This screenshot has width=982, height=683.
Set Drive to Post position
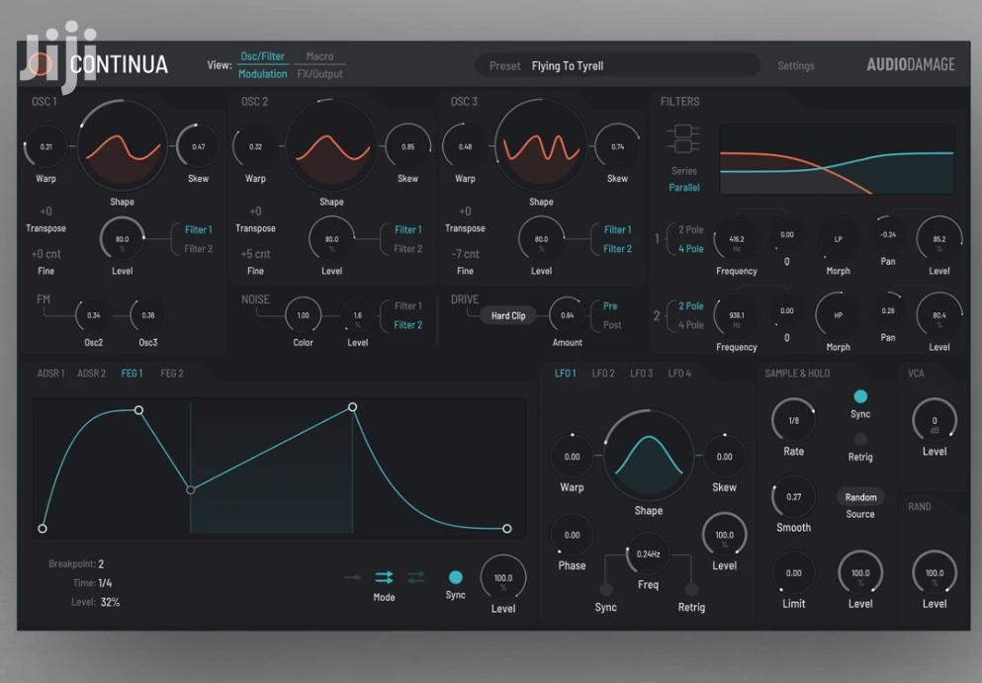click(x=612, y=325)
